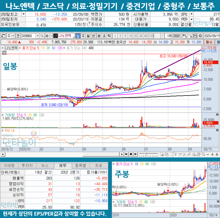Click interval preset button 120
This screenshot has height=218, width=220.
151,36
